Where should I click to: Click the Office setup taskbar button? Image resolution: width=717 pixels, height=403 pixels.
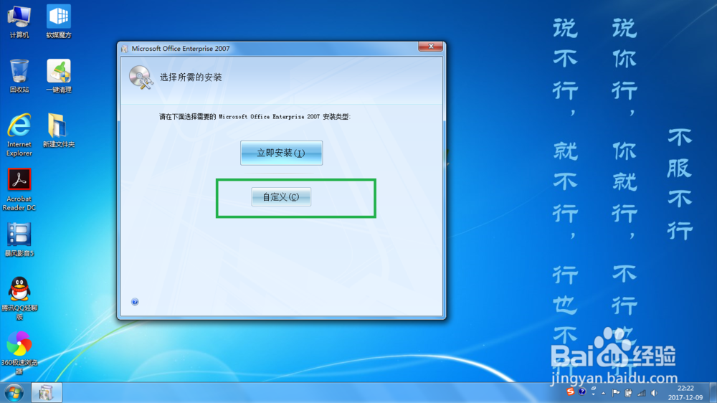(x=46, y=393)
